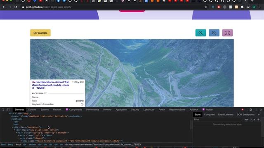The height and width of the screenshot is (148, 264).
Task: Collapse the "row align-items-center" div node
Action: click(14, 130)
